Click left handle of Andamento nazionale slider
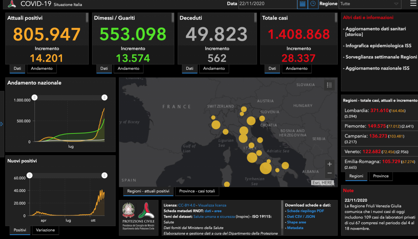The image size is (418, 239). click(x=34, y=97)
